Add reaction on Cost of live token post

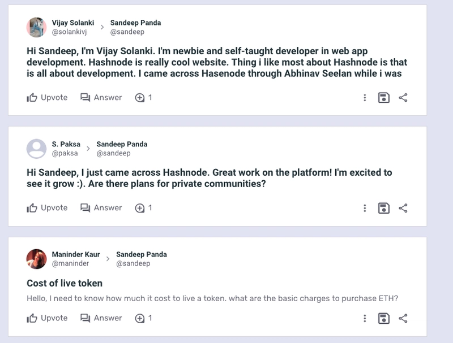pyautogui.click(x=144, y=318)
